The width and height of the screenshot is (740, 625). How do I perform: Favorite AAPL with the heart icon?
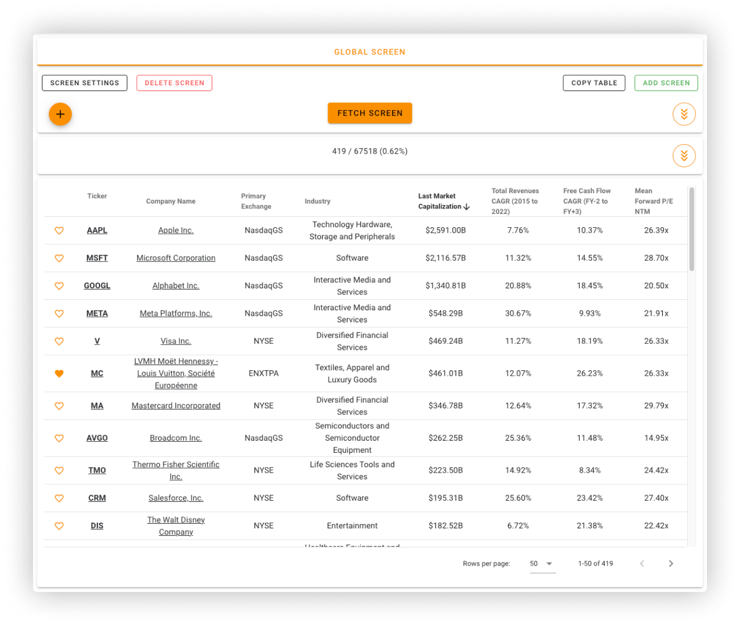coord(59,231)
